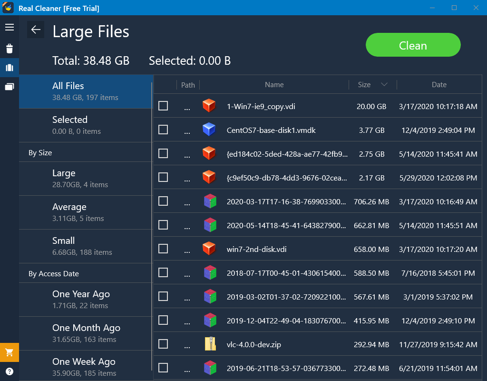Click the category list vertical scrollbar
The height and width of the screenshot is (381, 487).
pos(152,226)
